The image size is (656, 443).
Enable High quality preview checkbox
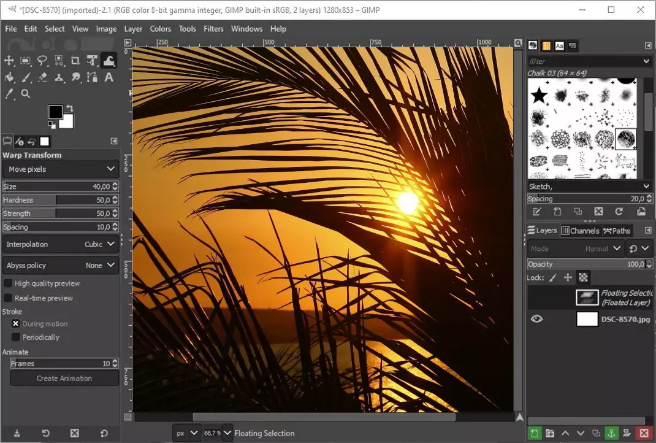9,283
